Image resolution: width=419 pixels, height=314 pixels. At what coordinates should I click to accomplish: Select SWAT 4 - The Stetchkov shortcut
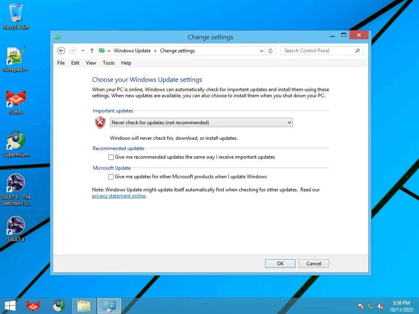click(16, 190)
